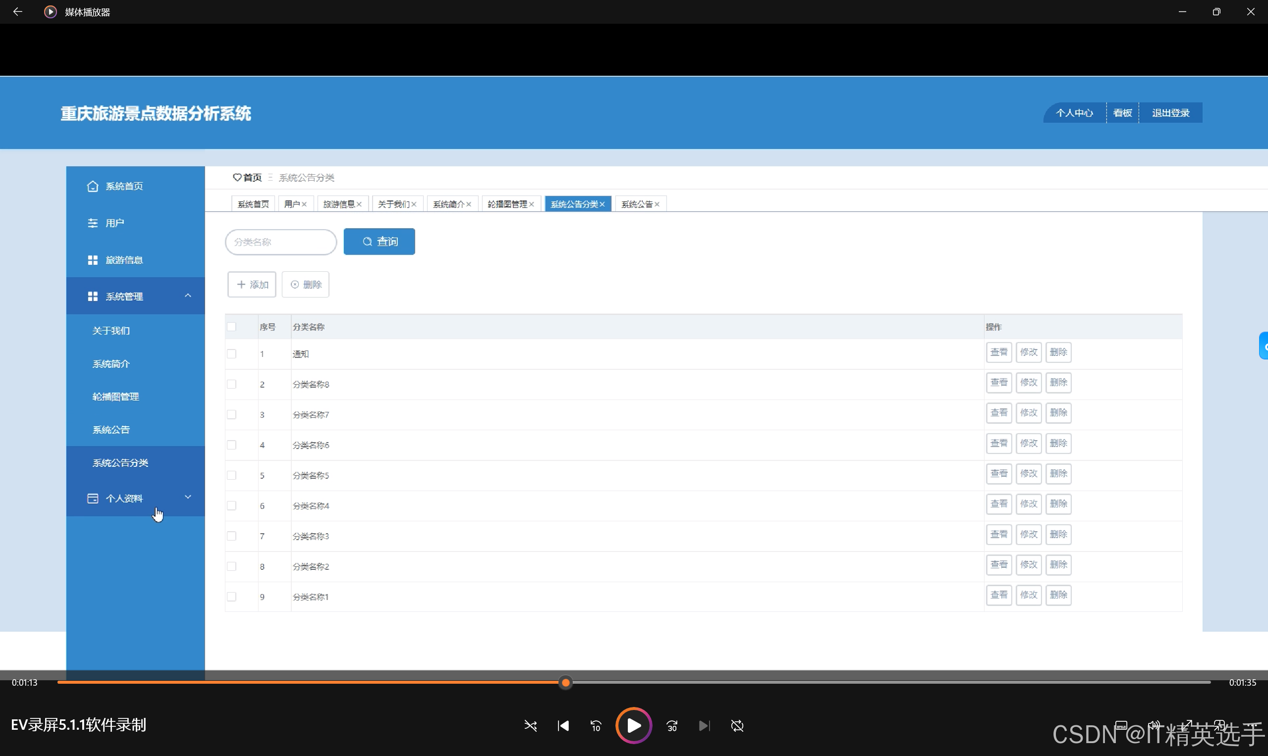
Task: Click 修改 for 分类名称8 row
Action: click(1028, 383)
